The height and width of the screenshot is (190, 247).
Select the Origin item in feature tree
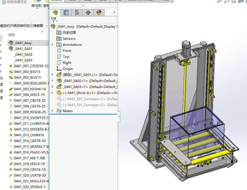coord(68,69)
